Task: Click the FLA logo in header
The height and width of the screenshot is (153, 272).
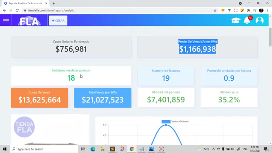Action: pyautogui.click(x=29, y=21)
